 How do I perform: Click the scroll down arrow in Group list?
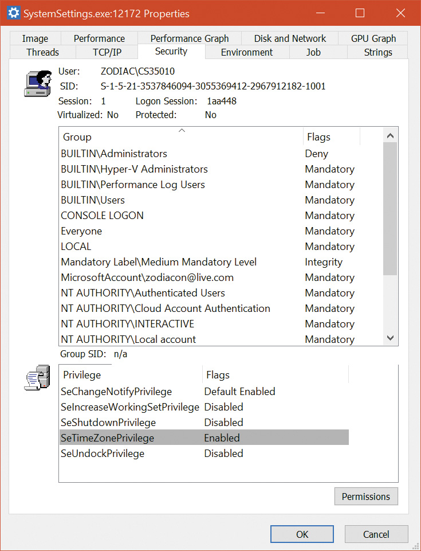point(391,338)
